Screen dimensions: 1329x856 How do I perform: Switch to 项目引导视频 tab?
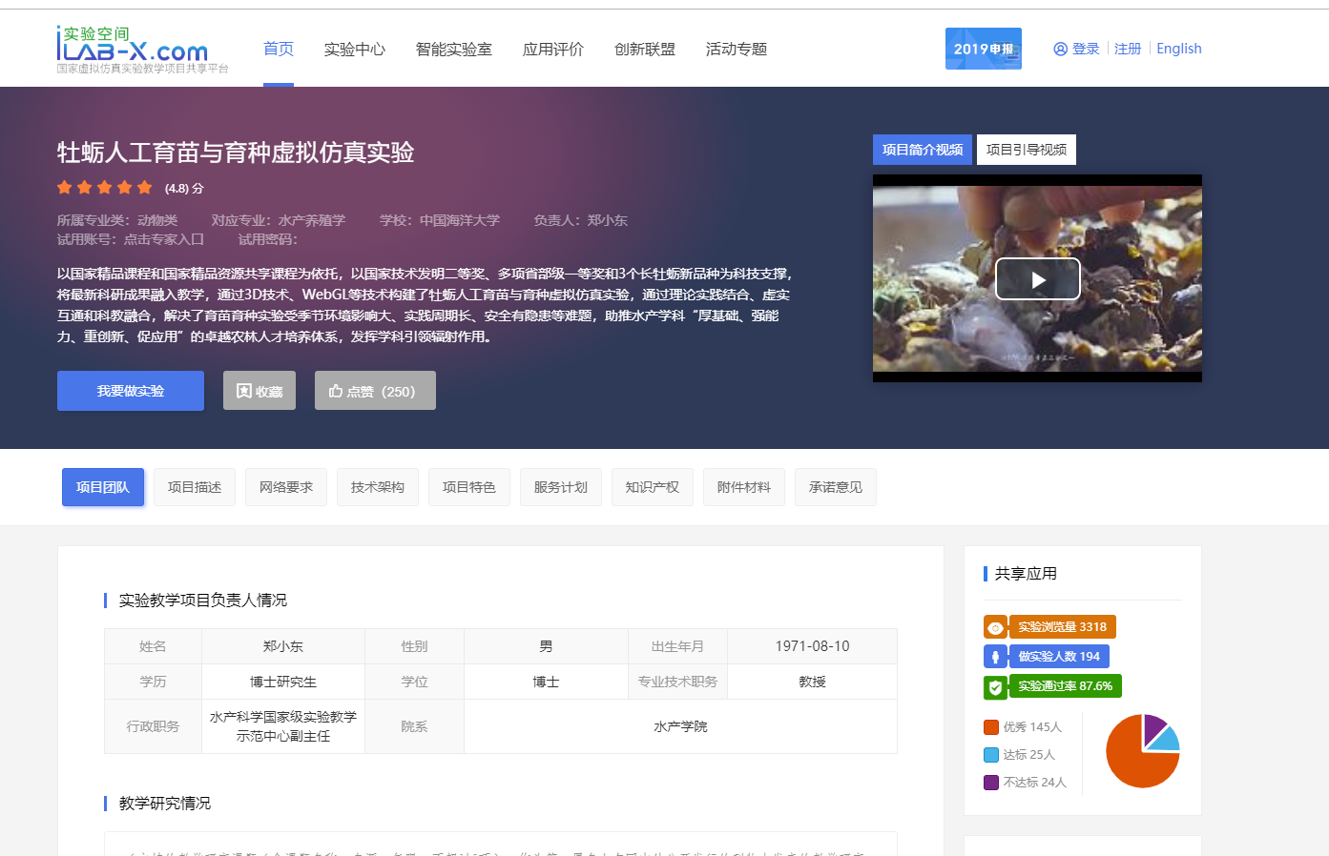point(1026,150)
